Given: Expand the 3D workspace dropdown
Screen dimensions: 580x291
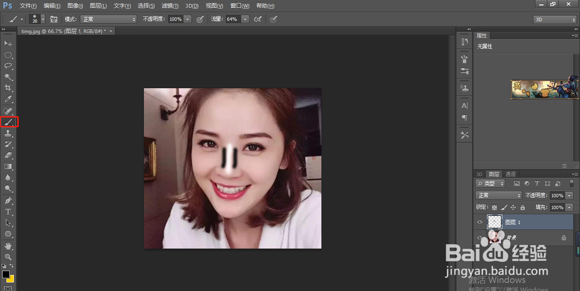Looking at the screenshot, I should pyautogui.click(x=555, y=20).
